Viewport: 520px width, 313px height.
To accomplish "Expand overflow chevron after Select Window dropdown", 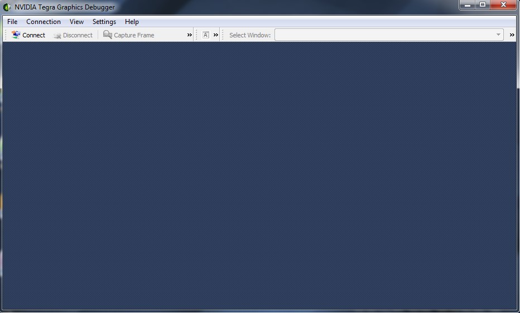I will (x=512, y=35).
